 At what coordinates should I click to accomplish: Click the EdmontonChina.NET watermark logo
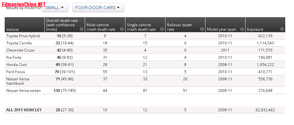click(23, 4)
